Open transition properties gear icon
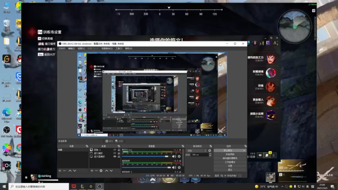The image size is (338, 190). pyautogui.click(x=210, y=151)
